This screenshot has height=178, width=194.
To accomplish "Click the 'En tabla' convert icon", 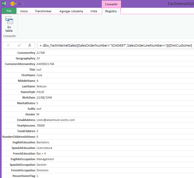I will [9, 24].
